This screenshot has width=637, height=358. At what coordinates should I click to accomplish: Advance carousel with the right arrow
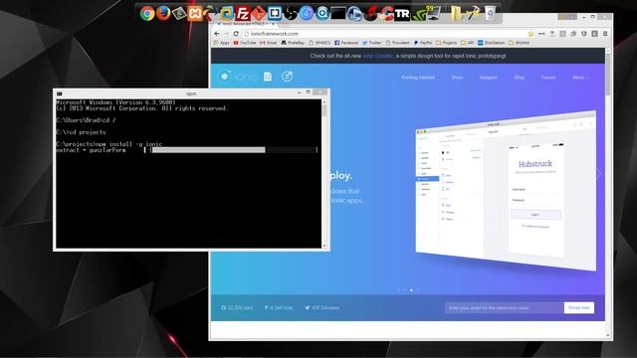coord(599,174)
